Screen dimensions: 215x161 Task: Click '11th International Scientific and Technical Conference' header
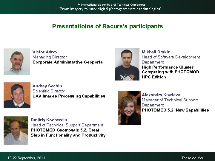(110, 5)
